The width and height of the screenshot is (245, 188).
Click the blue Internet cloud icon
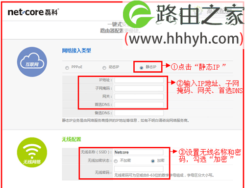[x=32, y=62]
